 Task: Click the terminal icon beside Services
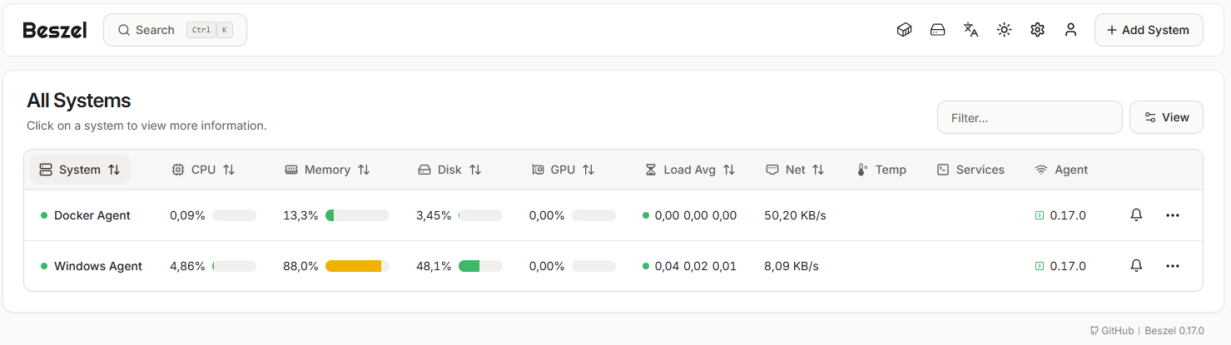pos(943,170)
